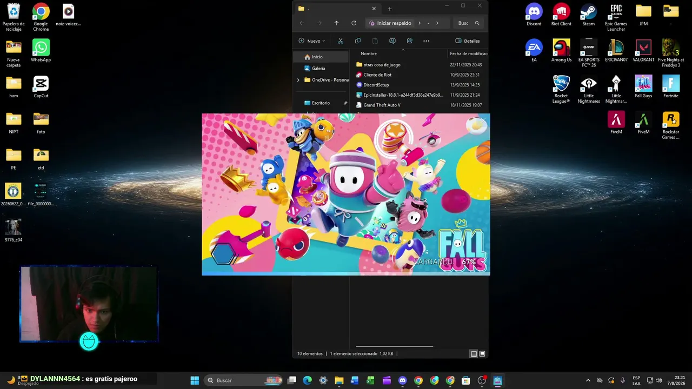Open Discord from the taskbar
Viewport: 692px width, 389px height.
click(x=402, y=380)
